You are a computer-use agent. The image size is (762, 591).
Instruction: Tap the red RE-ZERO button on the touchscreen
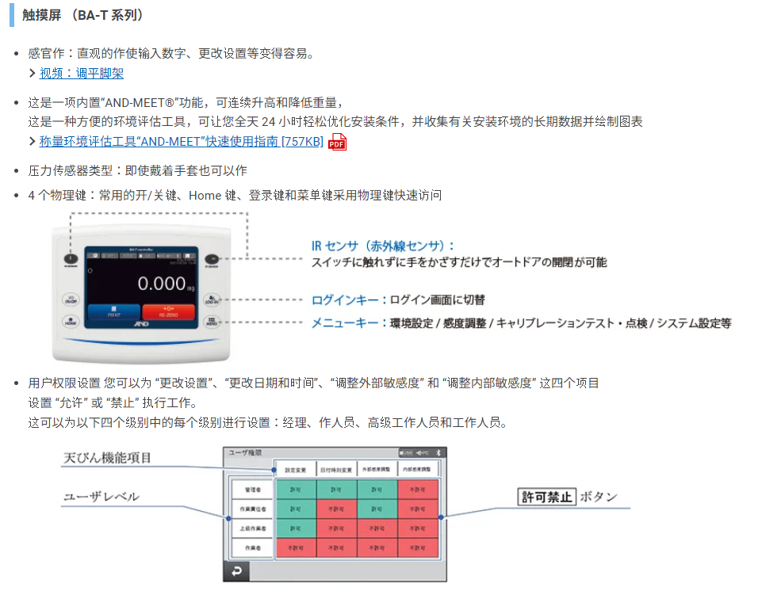coord(168,311)
